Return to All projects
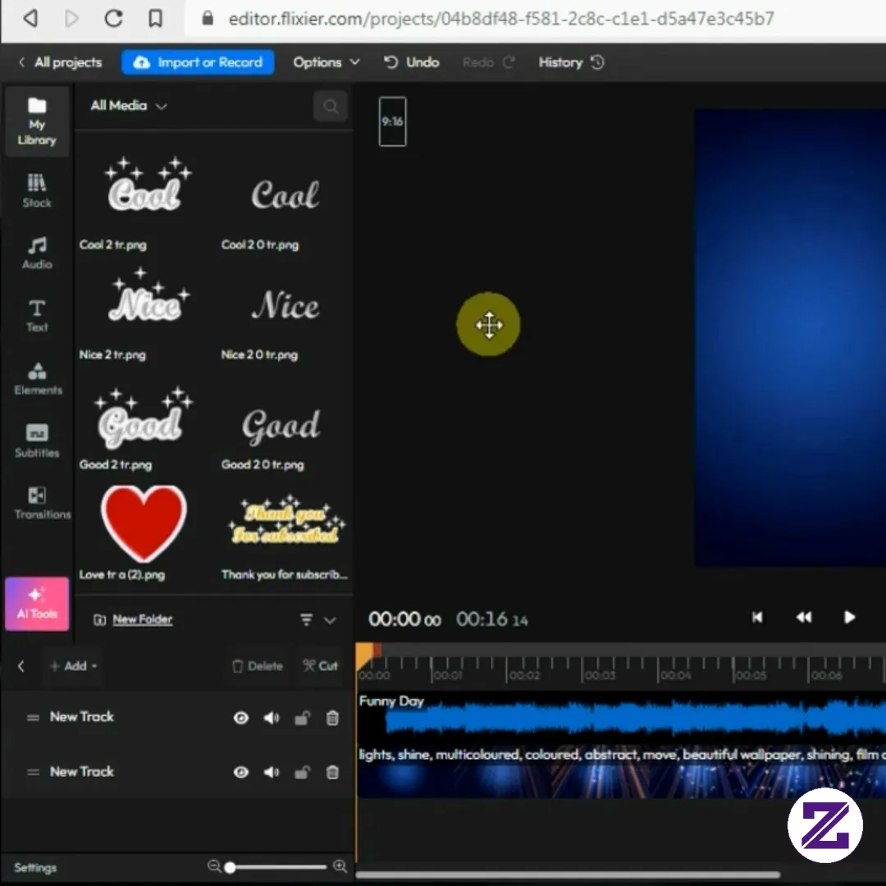This screenshot has height=886, width=886. [61, 62]
